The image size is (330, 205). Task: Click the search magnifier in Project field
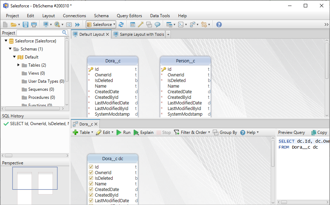64,33
